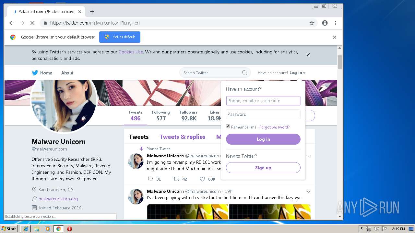Close the Malware Unicorn tab
Screen dimensions: 415x233
80,12
